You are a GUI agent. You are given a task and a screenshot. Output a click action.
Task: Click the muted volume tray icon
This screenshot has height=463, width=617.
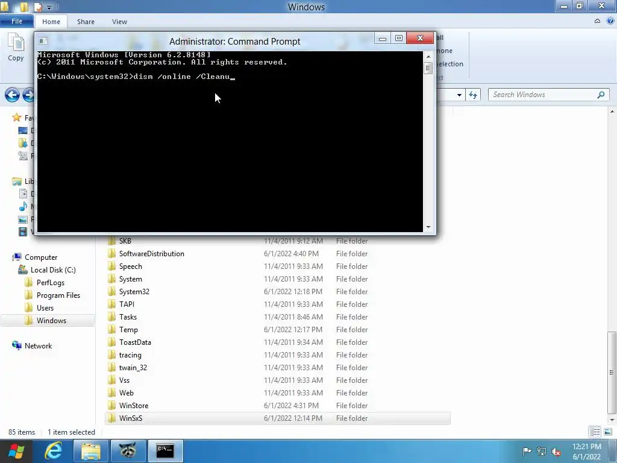tap(556, 452)
